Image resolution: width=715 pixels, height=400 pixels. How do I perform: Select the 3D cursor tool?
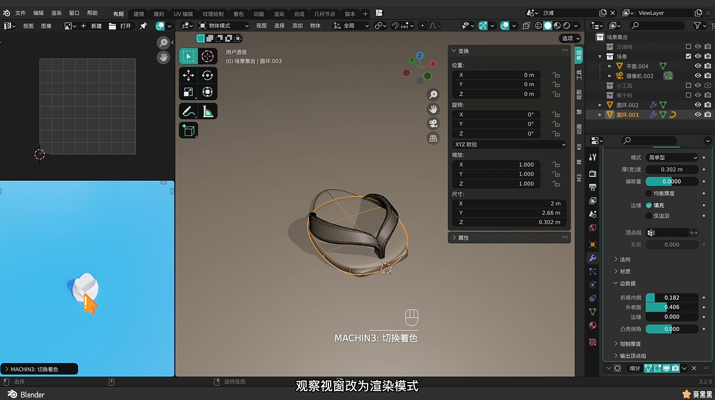[208, 56]
